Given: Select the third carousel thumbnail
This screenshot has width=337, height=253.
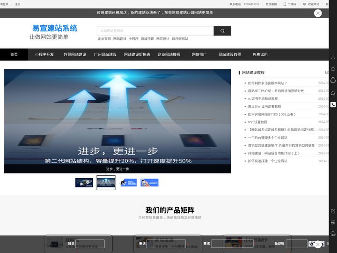Looking at the screenshot, I should click(128, 183).
